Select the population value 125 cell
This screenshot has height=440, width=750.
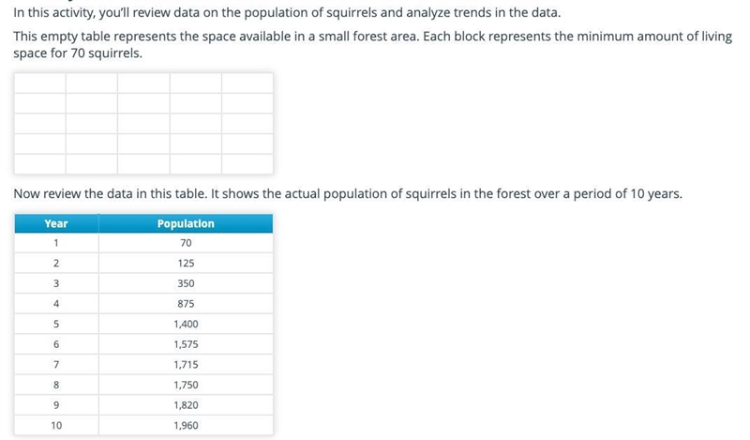[186, 264]
